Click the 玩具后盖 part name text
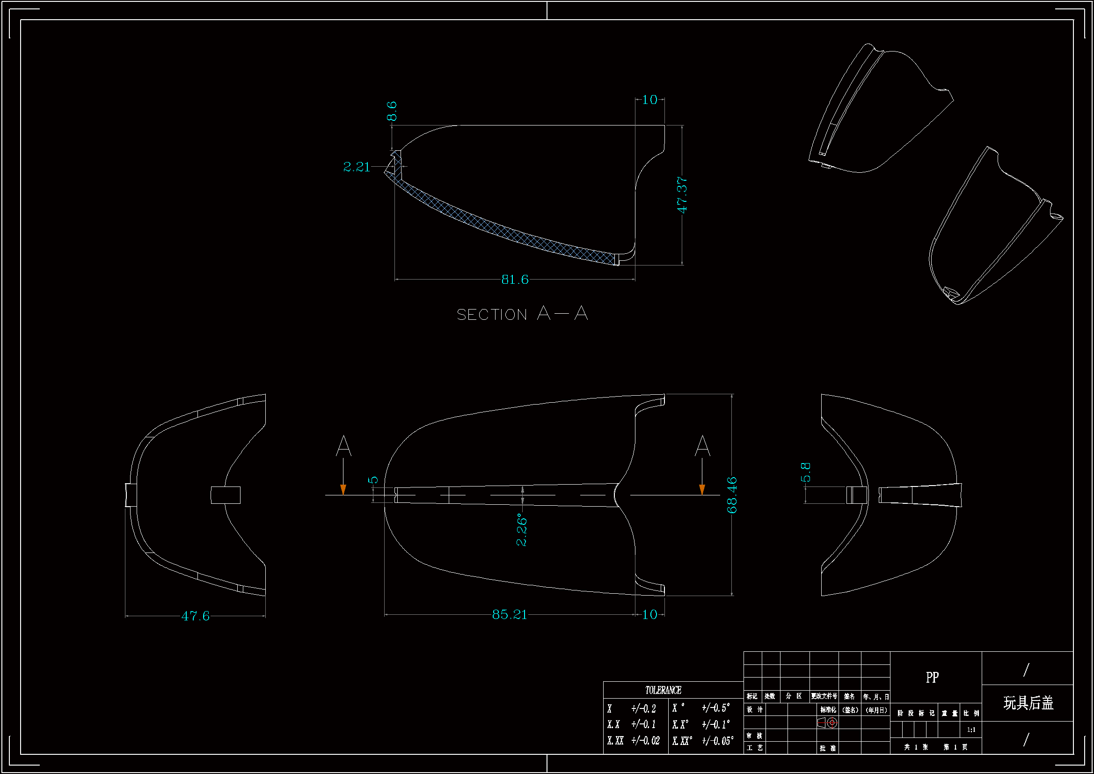 click(1028, 703)
